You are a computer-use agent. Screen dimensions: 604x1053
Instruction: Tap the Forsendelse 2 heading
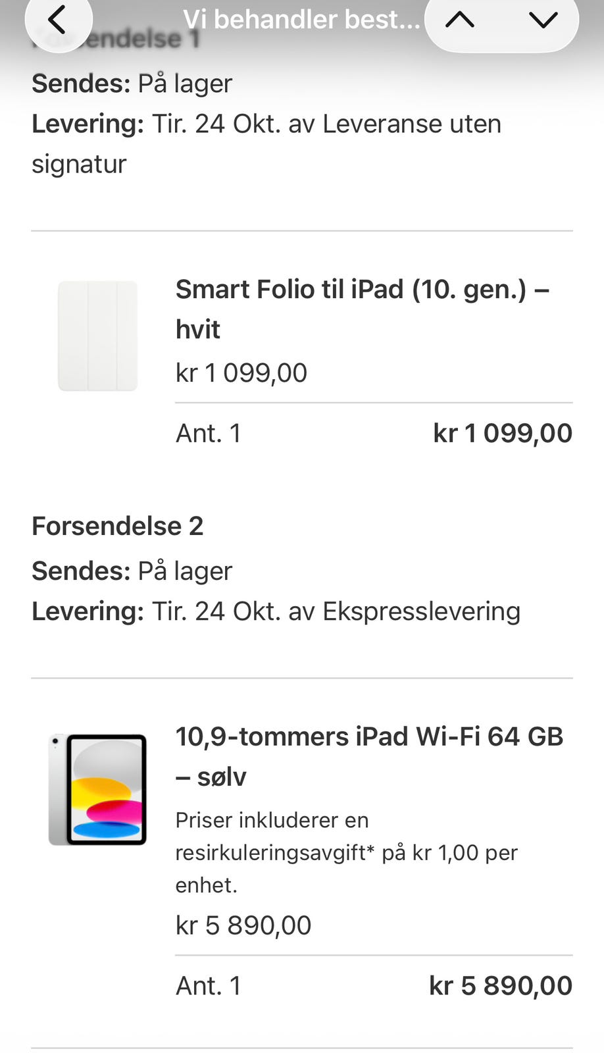tap(118, 526)
